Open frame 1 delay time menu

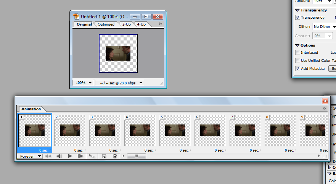[45, 150]
